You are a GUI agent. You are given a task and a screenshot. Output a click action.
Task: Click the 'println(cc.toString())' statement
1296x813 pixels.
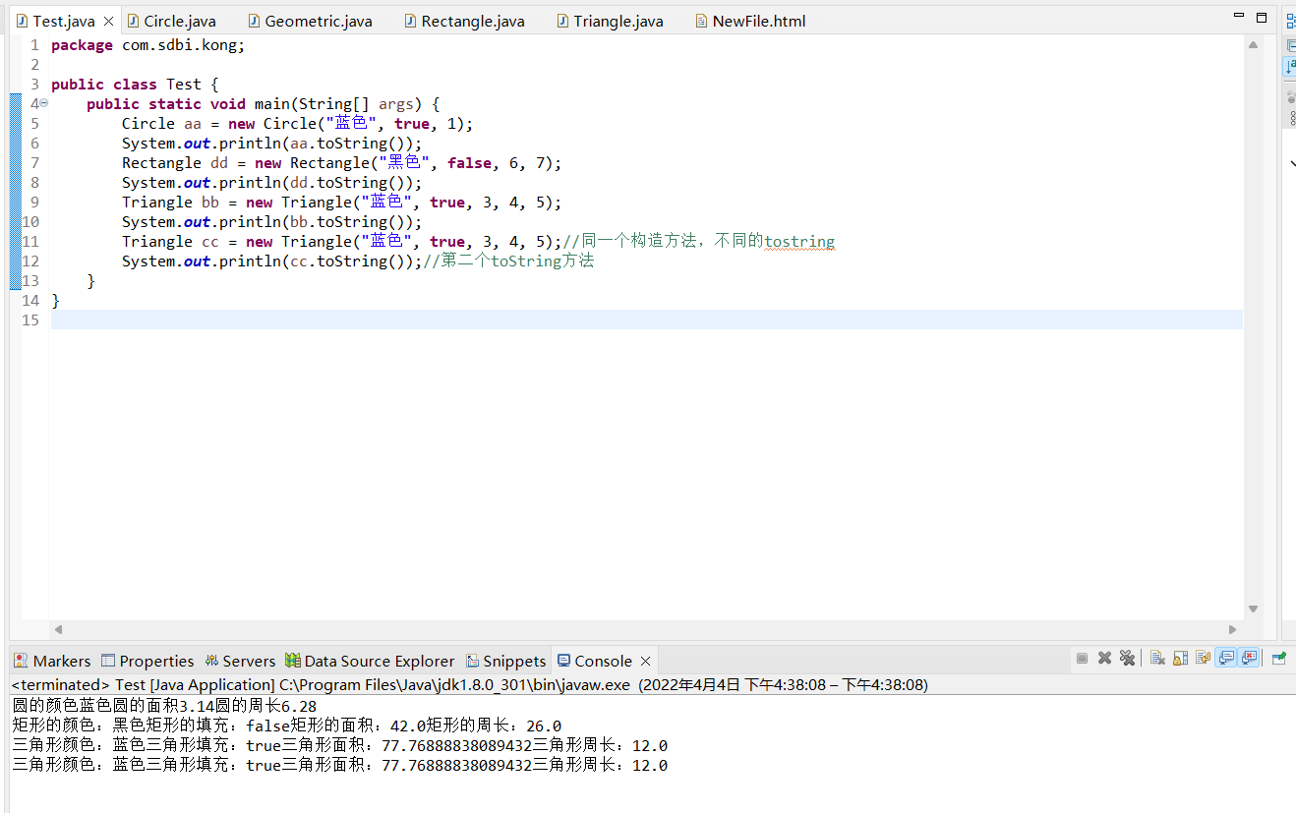(x=271, y=261)
